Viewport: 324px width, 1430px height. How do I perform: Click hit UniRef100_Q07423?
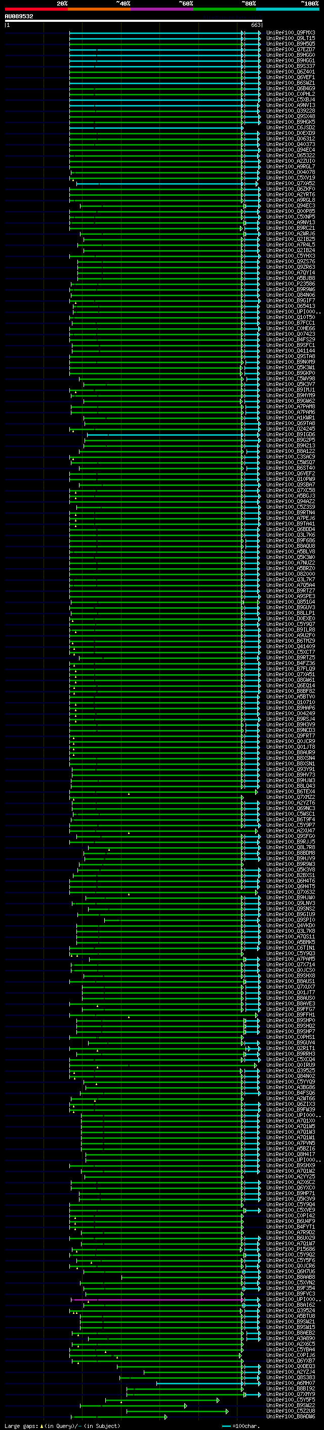[290, 334]
